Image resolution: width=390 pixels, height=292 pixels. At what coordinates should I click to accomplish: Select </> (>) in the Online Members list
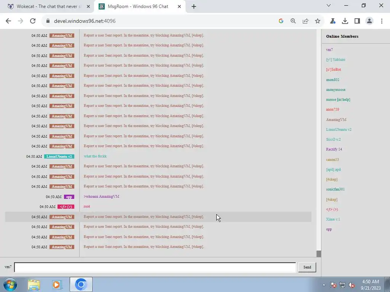tap(332, 209)
